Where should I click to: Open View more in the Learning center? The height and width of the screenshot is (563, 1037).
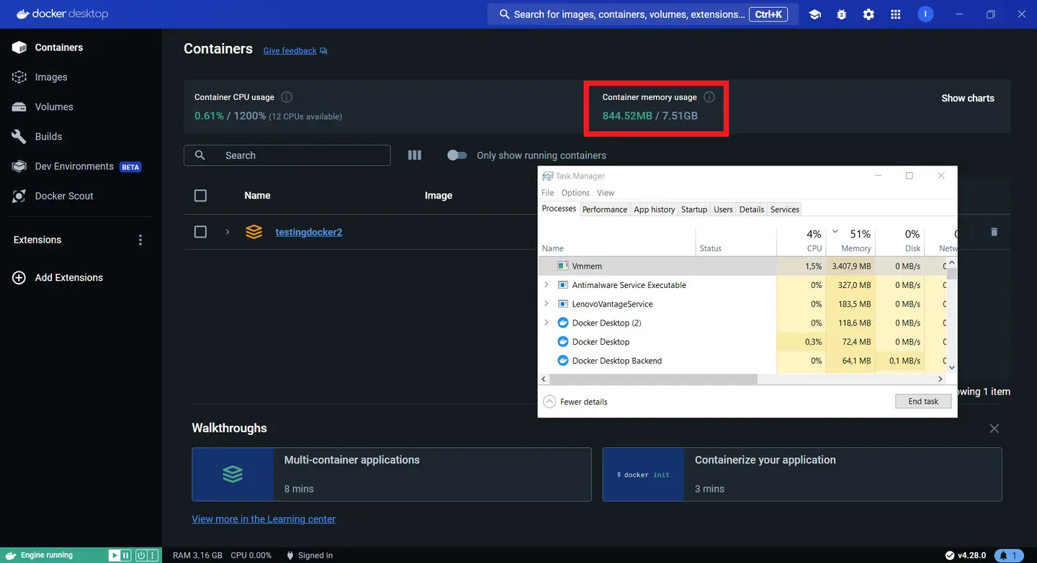[x=264, y=519]
